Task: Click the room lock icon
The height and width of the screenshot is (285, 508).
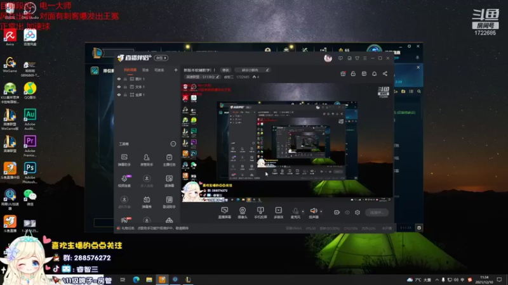Action: (353, 73)
